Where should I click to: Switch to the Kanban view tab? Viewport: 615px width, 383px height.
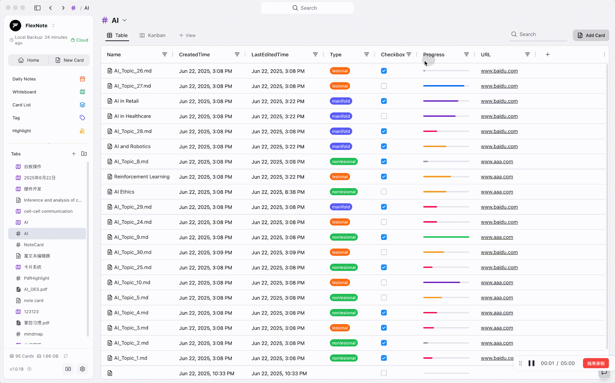(x=153, y=35)
